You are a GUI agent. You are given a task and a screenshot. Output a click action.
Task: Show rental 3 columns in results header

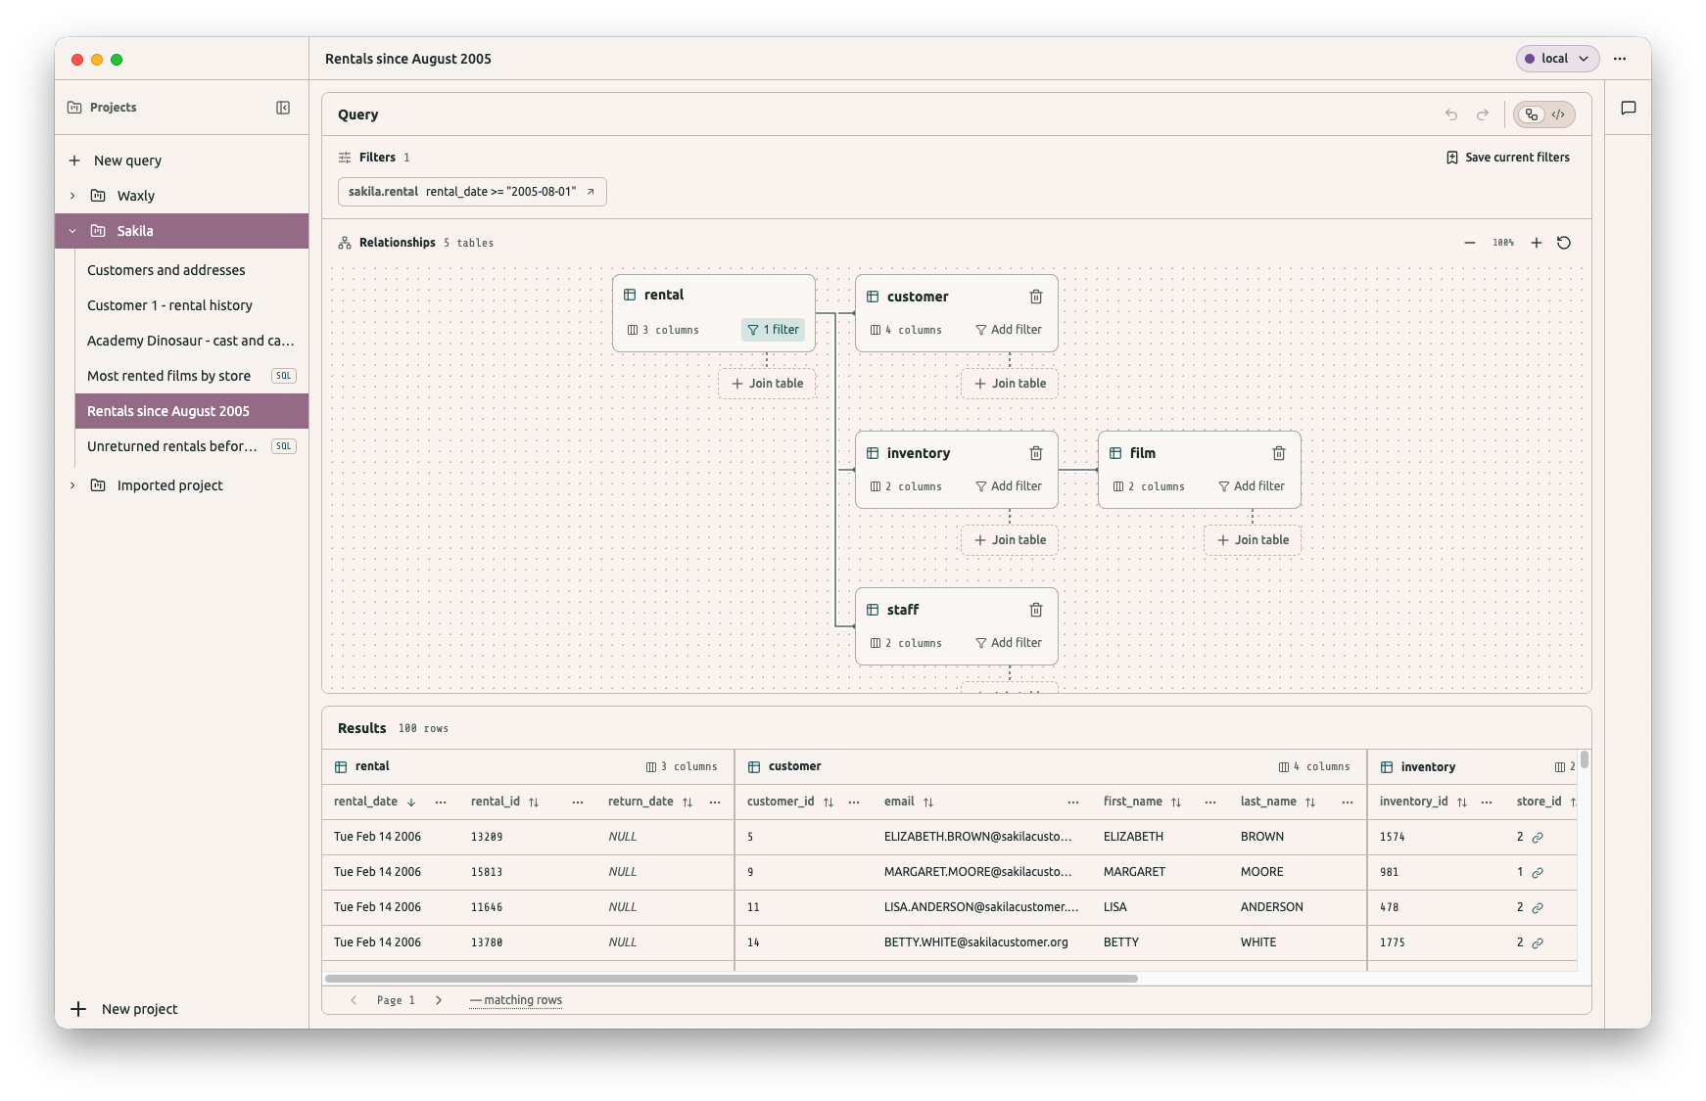click(682, 767)
